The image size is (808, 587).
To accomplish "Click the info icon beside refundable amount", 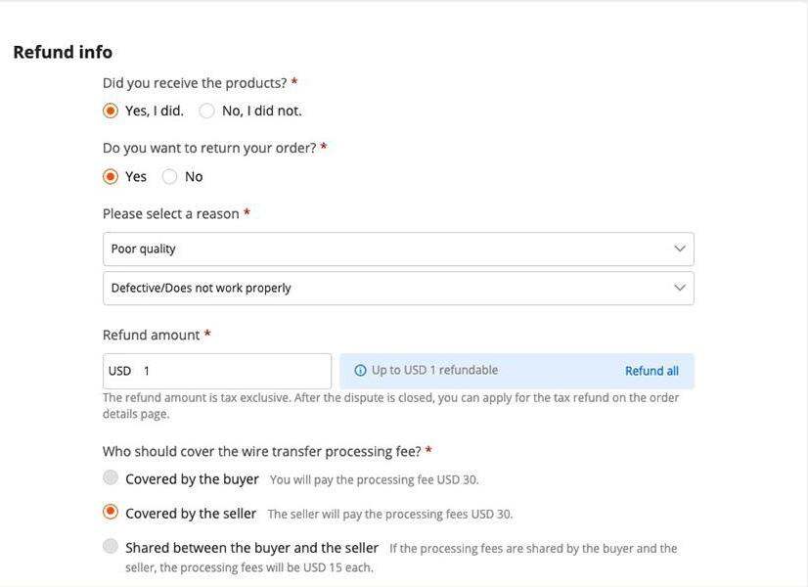I will 360,371.
